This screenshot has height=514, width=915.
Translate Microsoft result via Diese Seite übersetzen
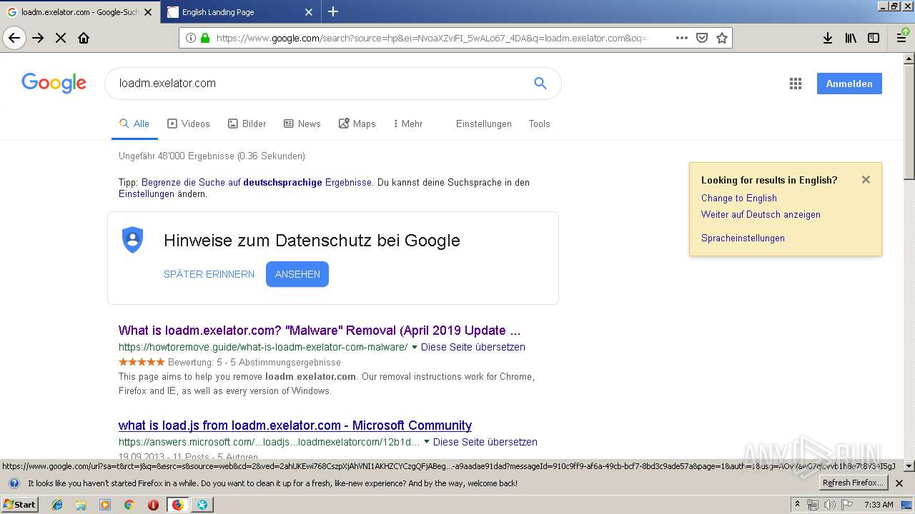coord(485,442)
